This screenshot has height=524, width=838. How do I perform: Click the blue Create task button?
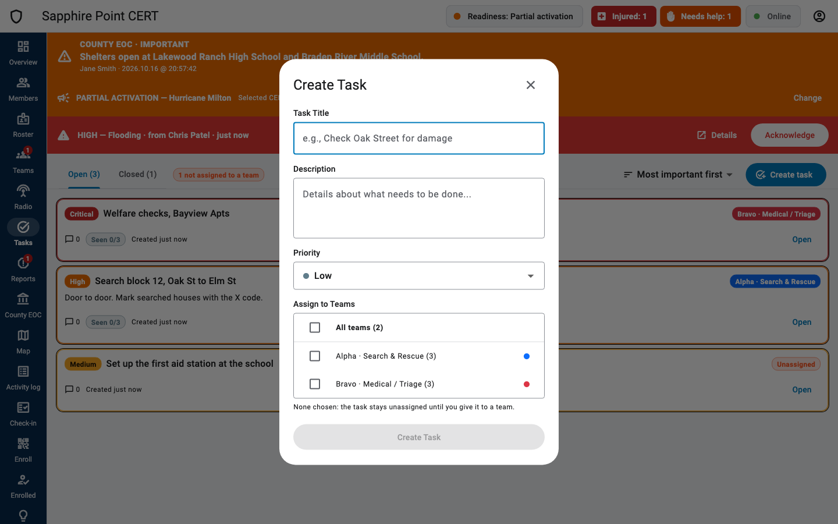click(x=786, y=175)
